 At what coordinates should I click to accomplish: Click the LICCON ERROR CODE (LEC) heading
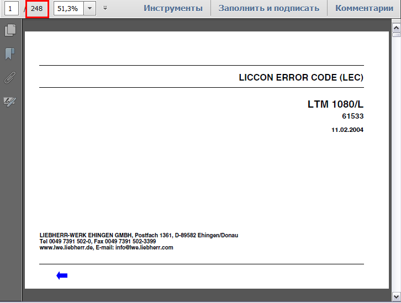coord(301,77)
